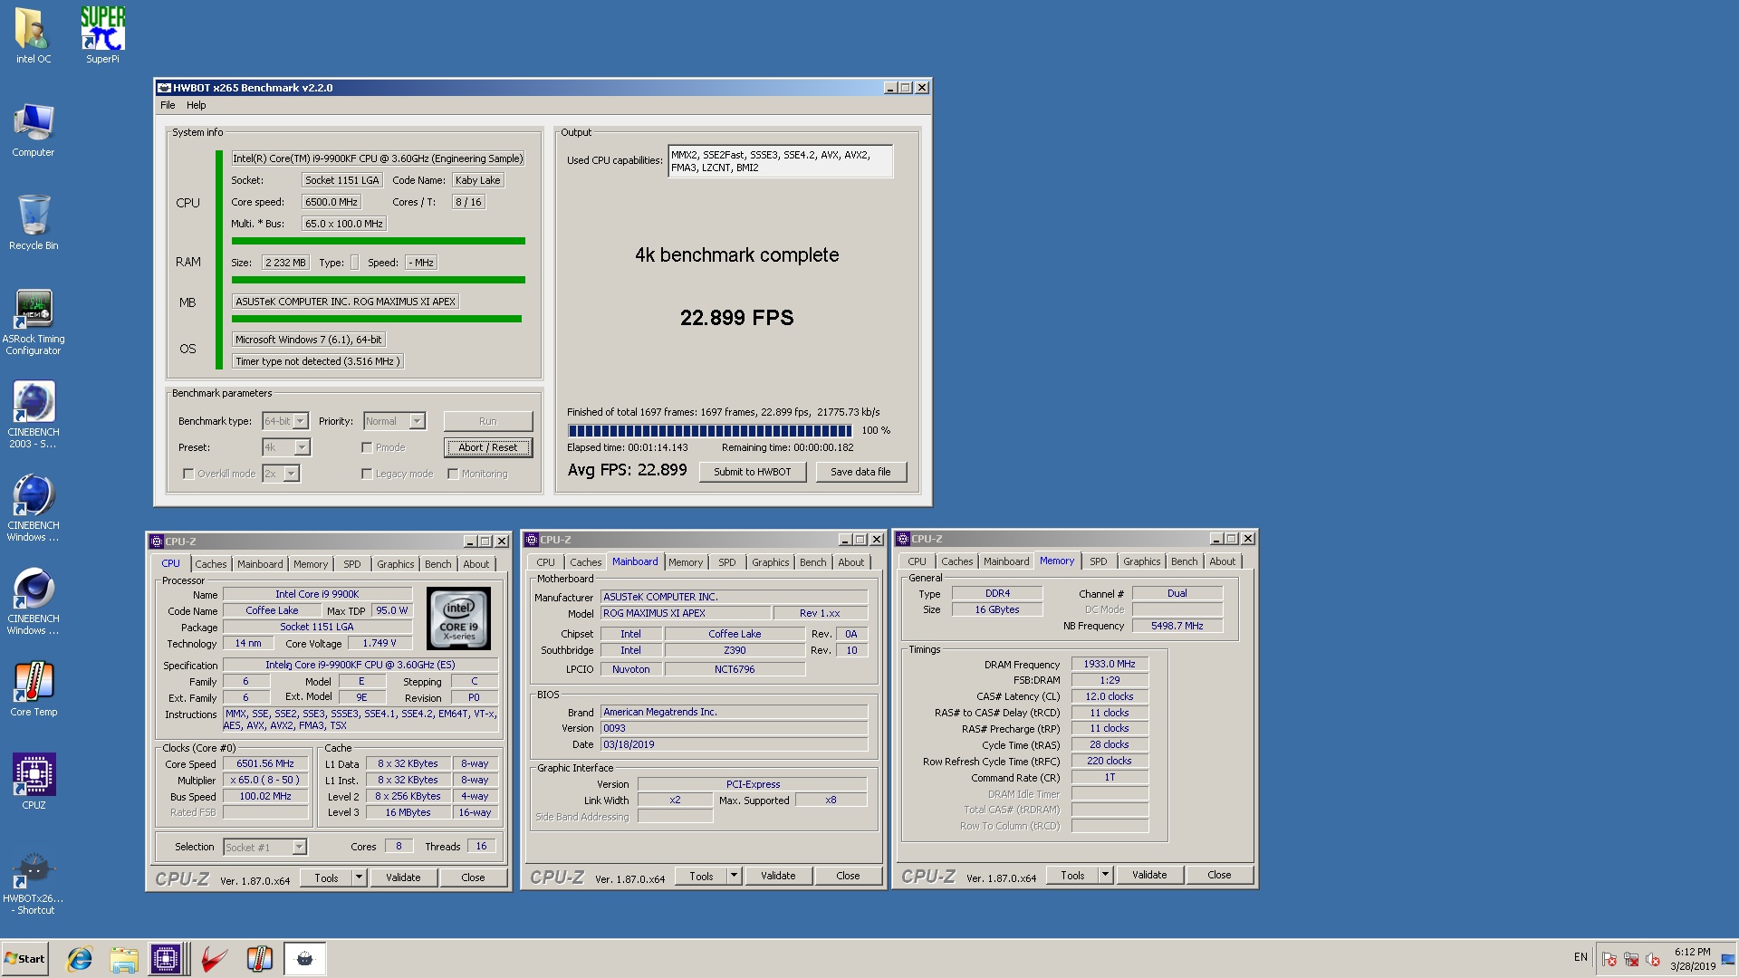
Task: Toggle the Overkill mode checkbox
Action: pyautogui.click(x=188, y=474)
